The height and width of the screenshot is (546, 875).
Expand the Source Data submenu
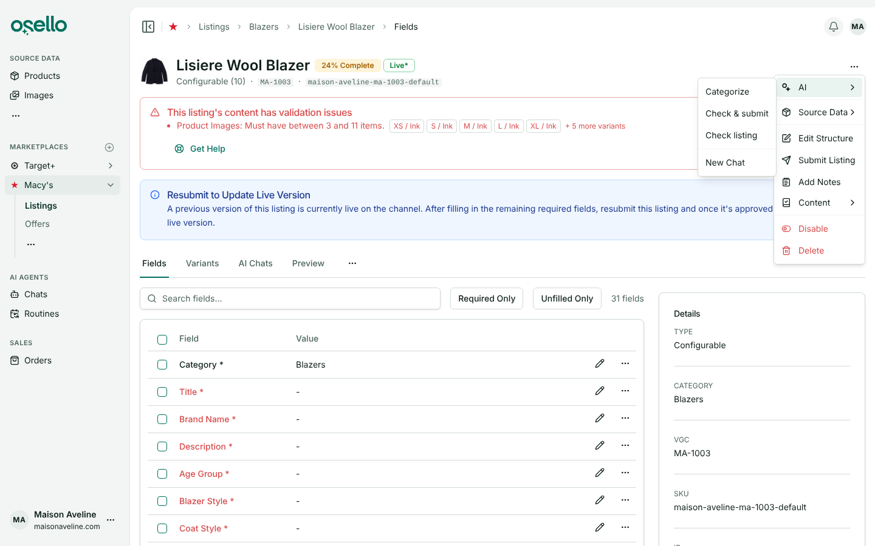coord(819,112)
